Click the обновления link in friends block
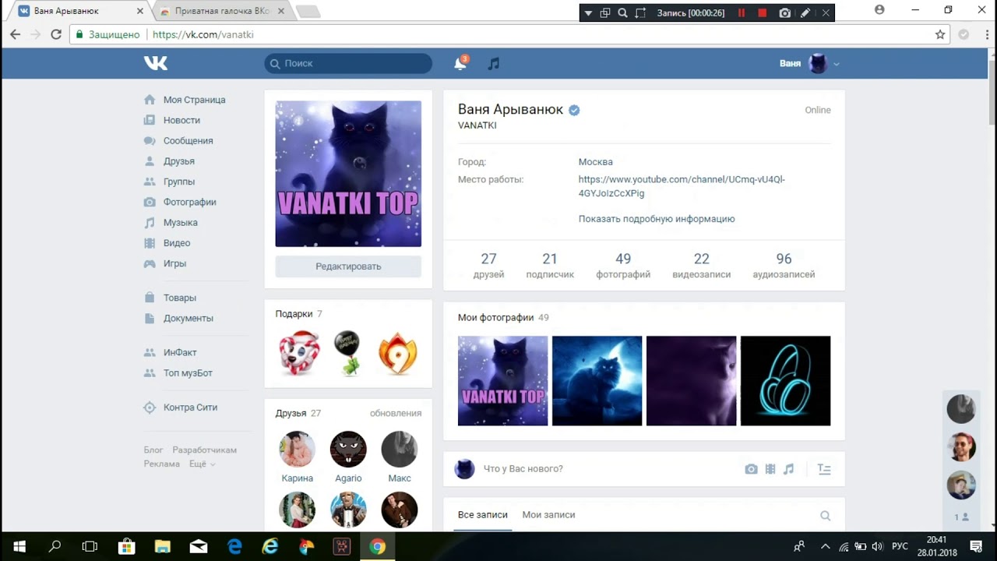The width and height of the screenshot is (997, 561). [x=396, y=413]
